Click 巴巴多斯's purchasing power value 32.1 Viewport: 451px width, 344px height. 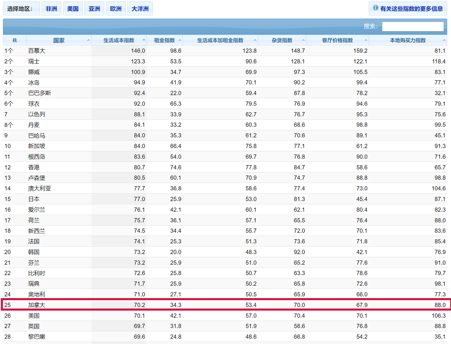click(440, 93)
